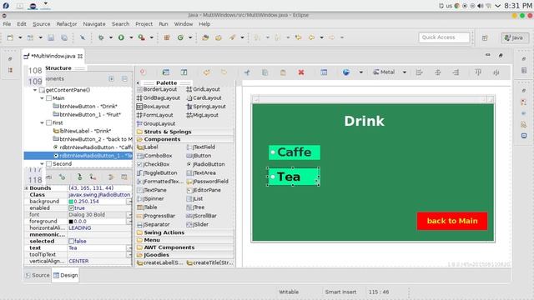The image size is (534, 300).
Task: Select JTextField in the Palette
Action: [201, 147]
